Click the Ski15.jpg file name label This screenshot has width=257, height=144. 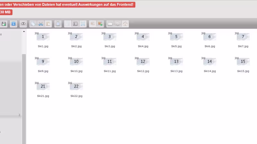click(243, 71)
